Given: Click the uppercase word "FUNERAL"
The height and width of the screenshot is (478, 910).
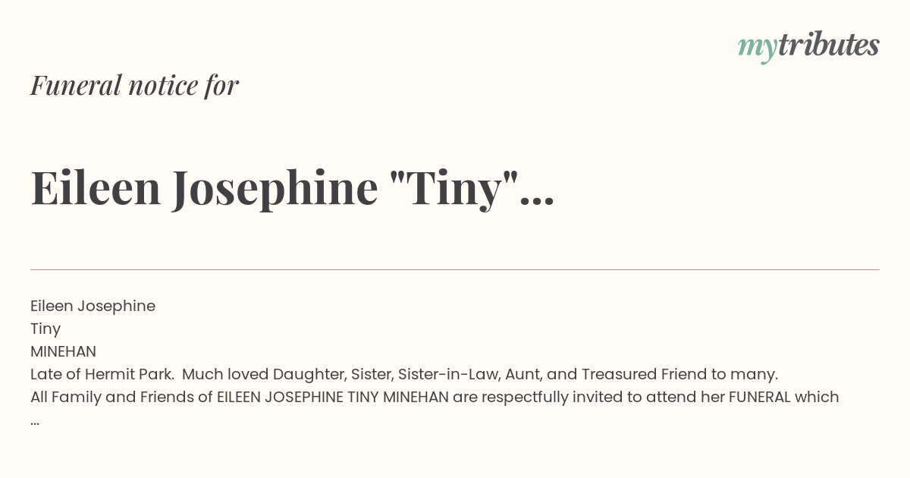Looking at the screenshot, I should 760,397.
